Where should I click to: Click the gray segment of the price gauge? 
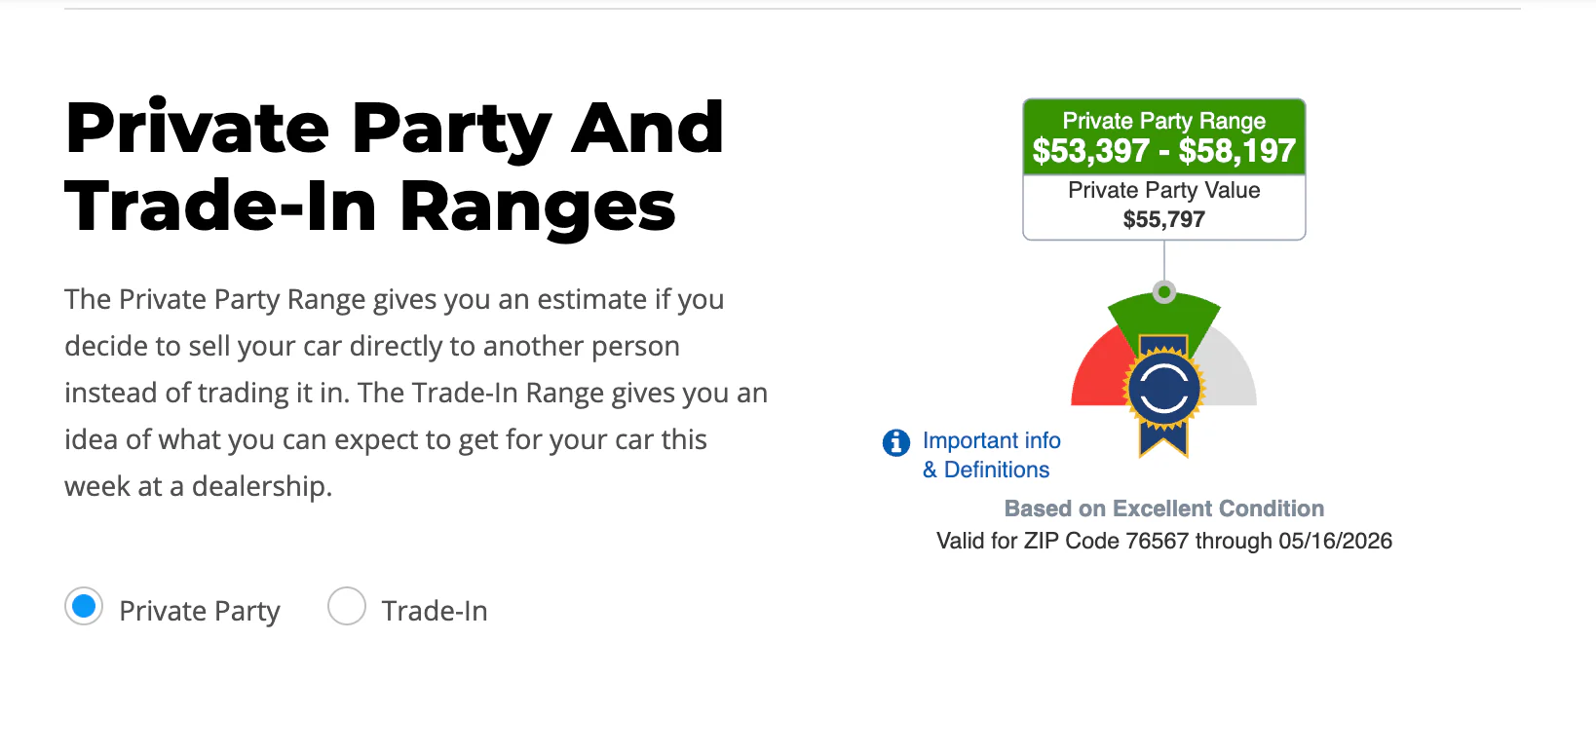point(1230,372)
